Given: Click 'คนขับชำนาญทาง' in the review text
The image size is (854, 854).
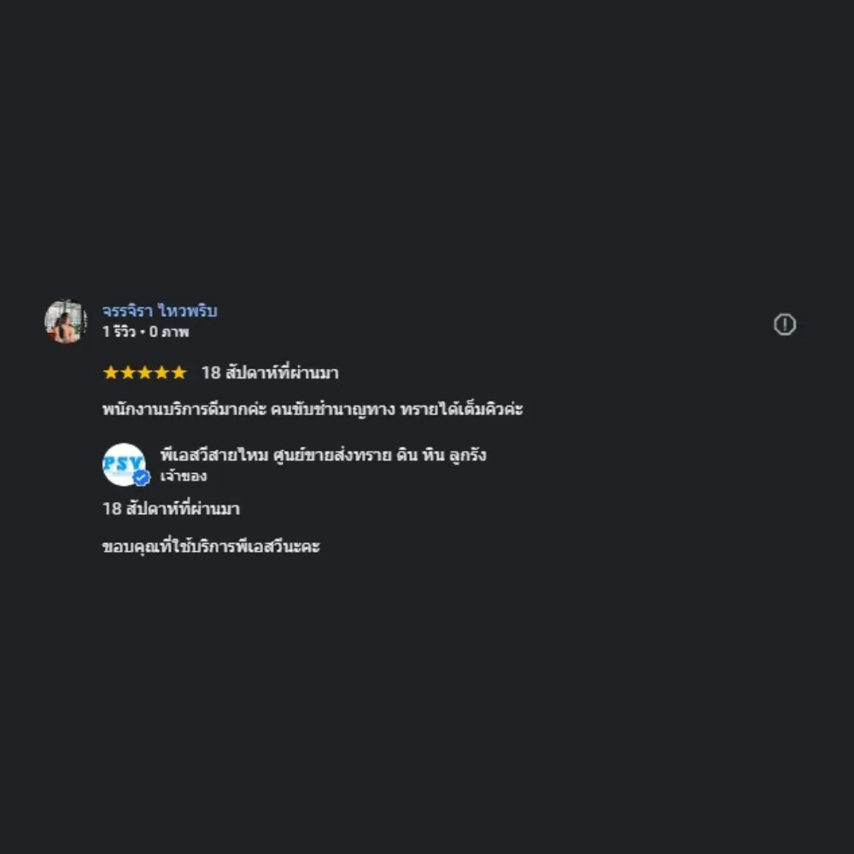Looking at the screenshot, I should tap(333, 408).
